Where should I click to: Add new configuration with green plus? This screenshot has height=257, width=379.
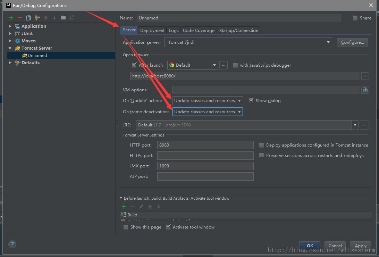click(x=11, y=18)
